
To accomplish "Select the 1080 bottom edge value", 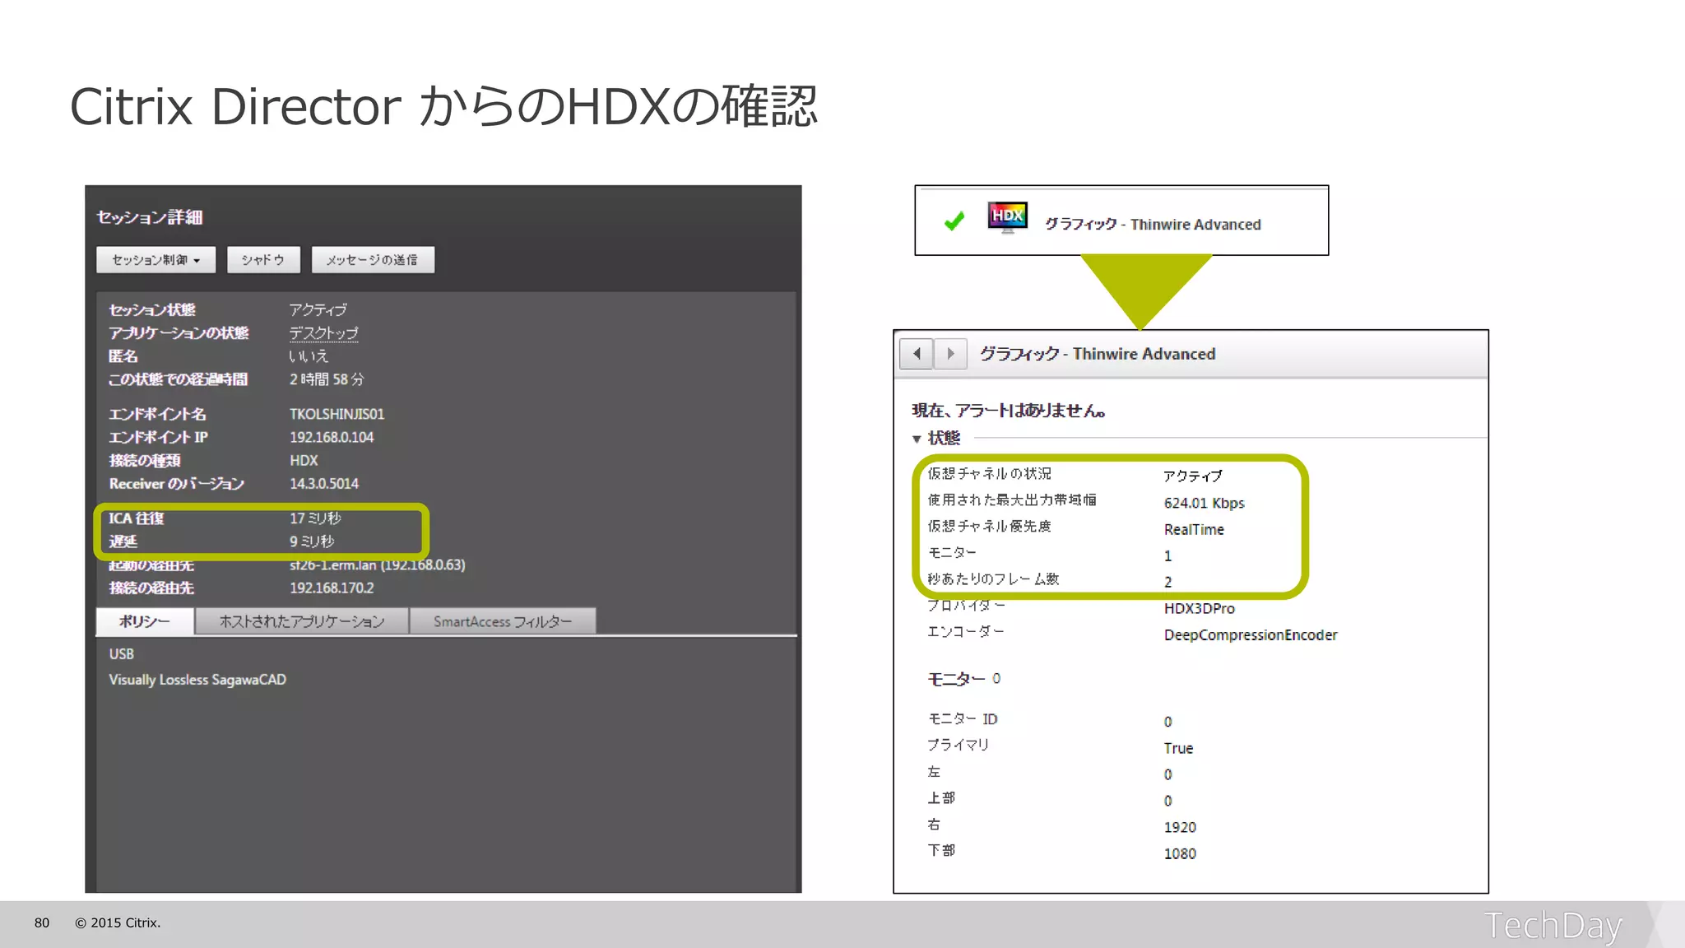I will (1180, 853).
